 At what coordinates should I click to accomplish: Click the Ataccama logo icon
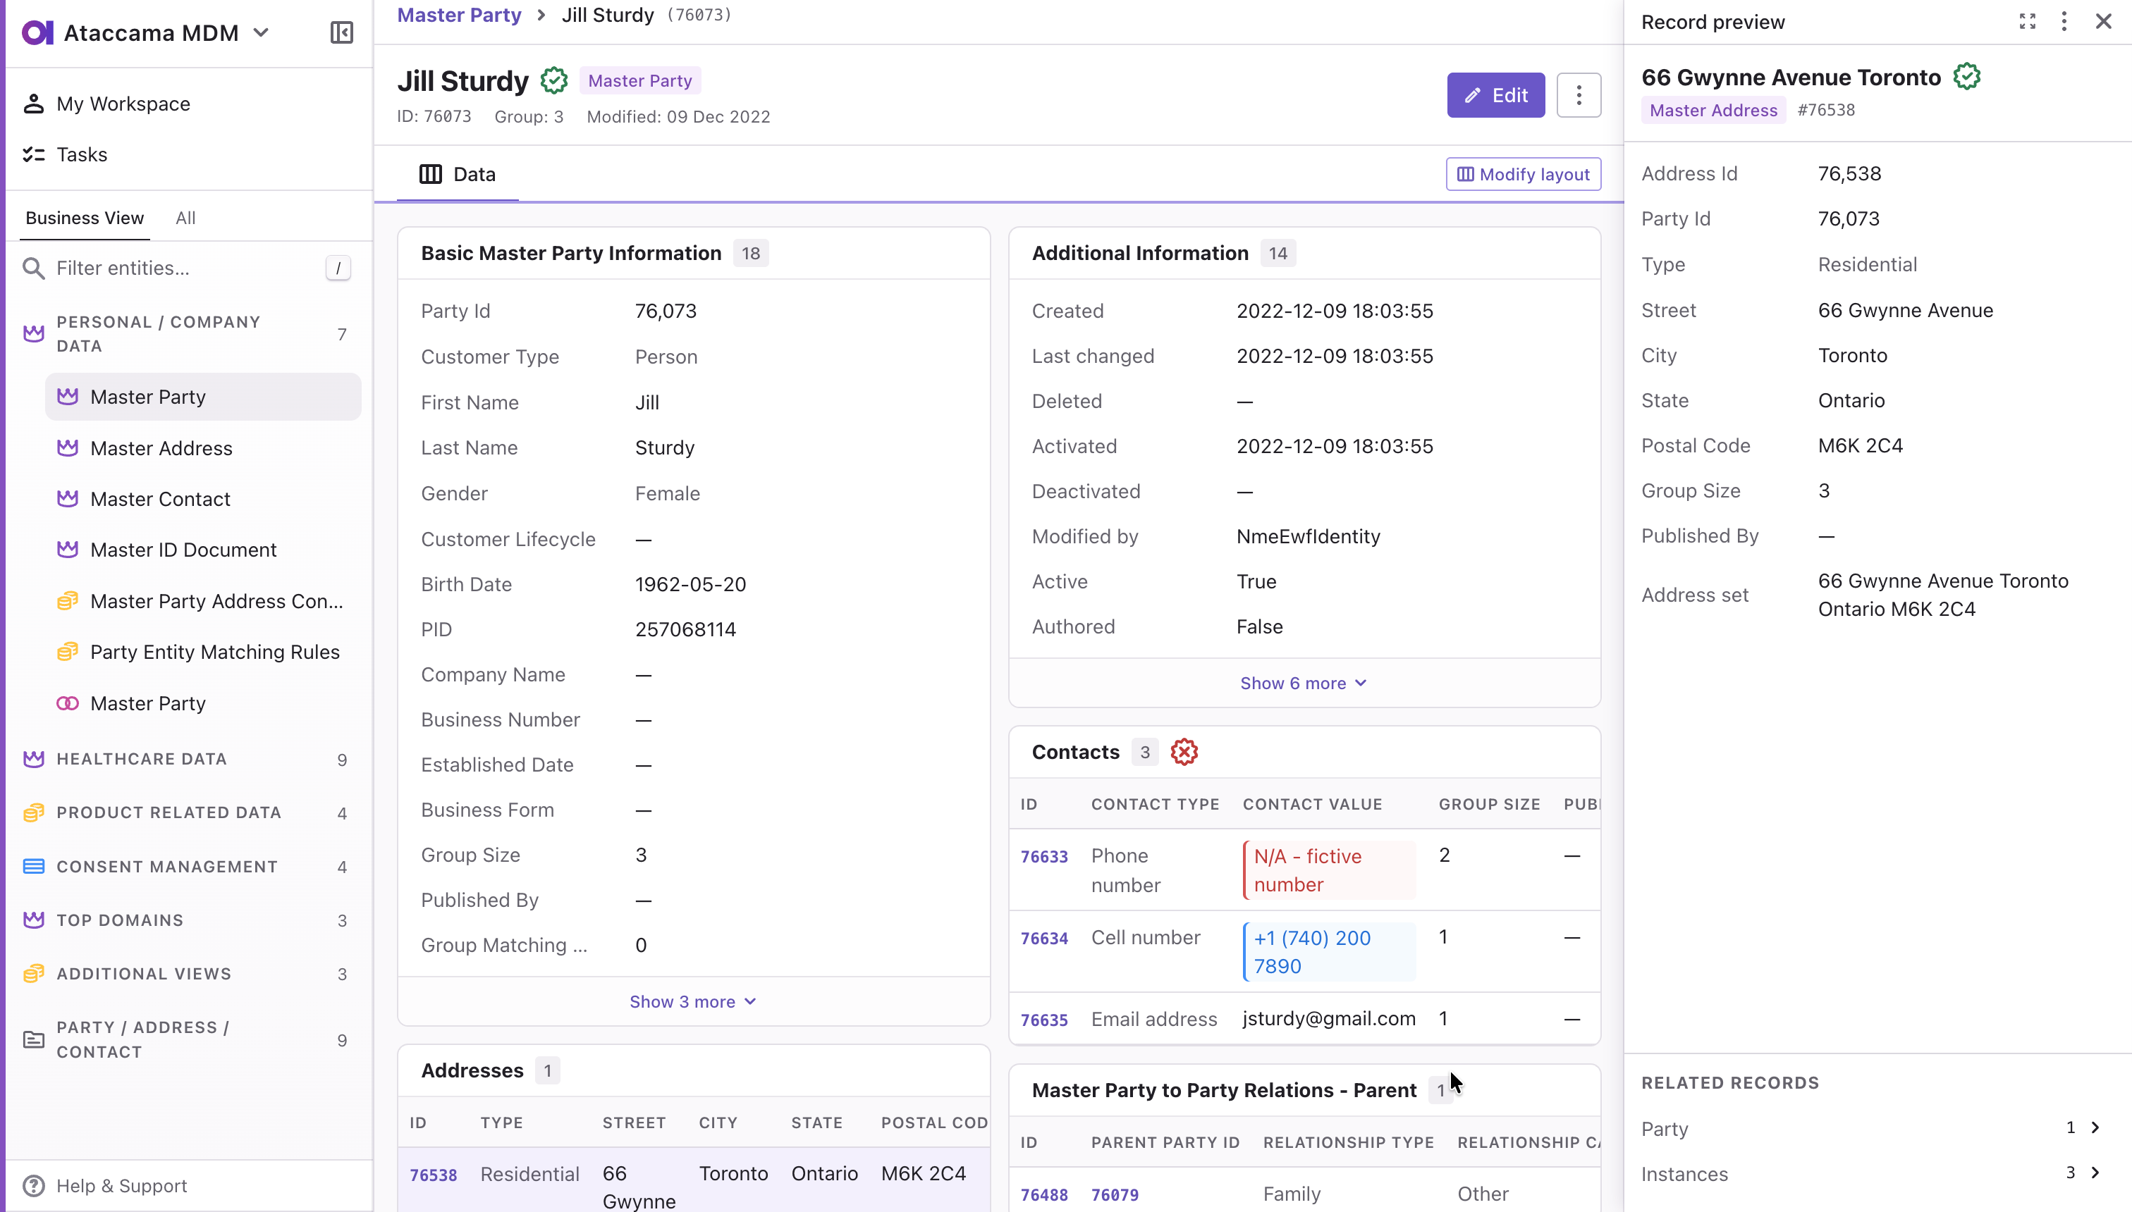pos(37,32)
